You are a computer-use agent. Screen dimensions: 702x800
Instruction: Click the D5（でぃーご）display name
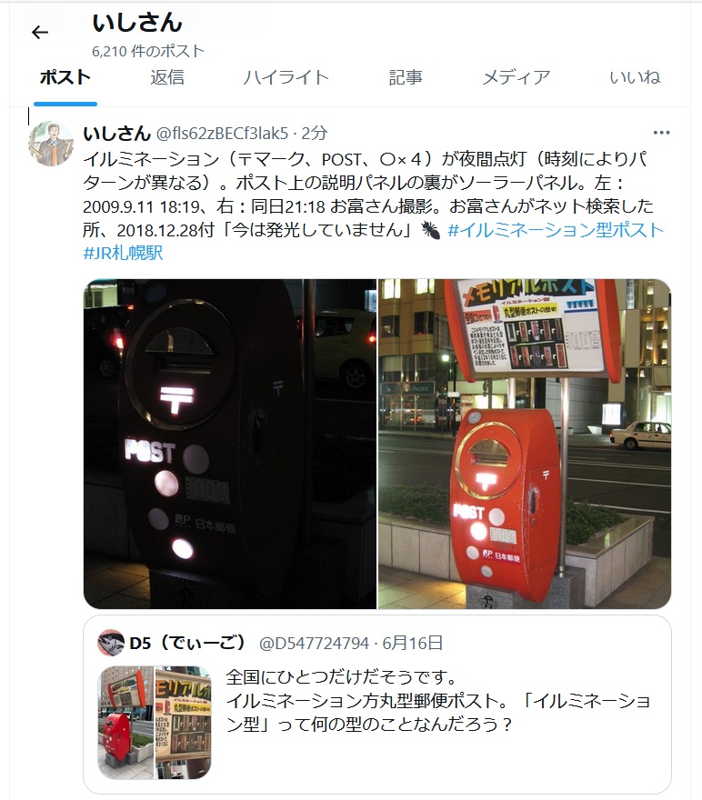[x=187, y=643]
